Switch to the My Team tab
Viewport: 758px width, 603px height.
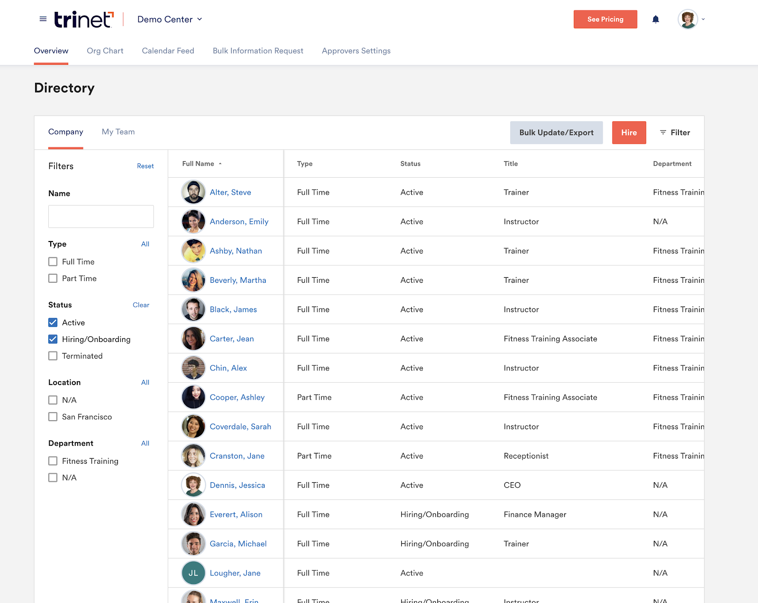pyautogui.click(x=118, y=132)
